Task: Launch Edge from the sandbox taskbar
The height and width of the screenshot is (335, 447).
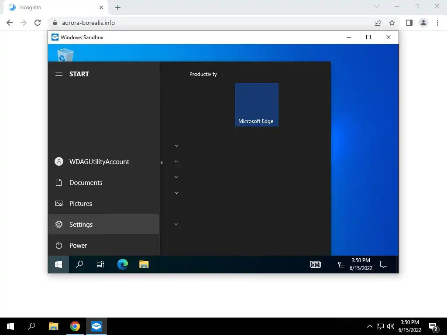Action: pyautogui.click(x=123, y=264)
